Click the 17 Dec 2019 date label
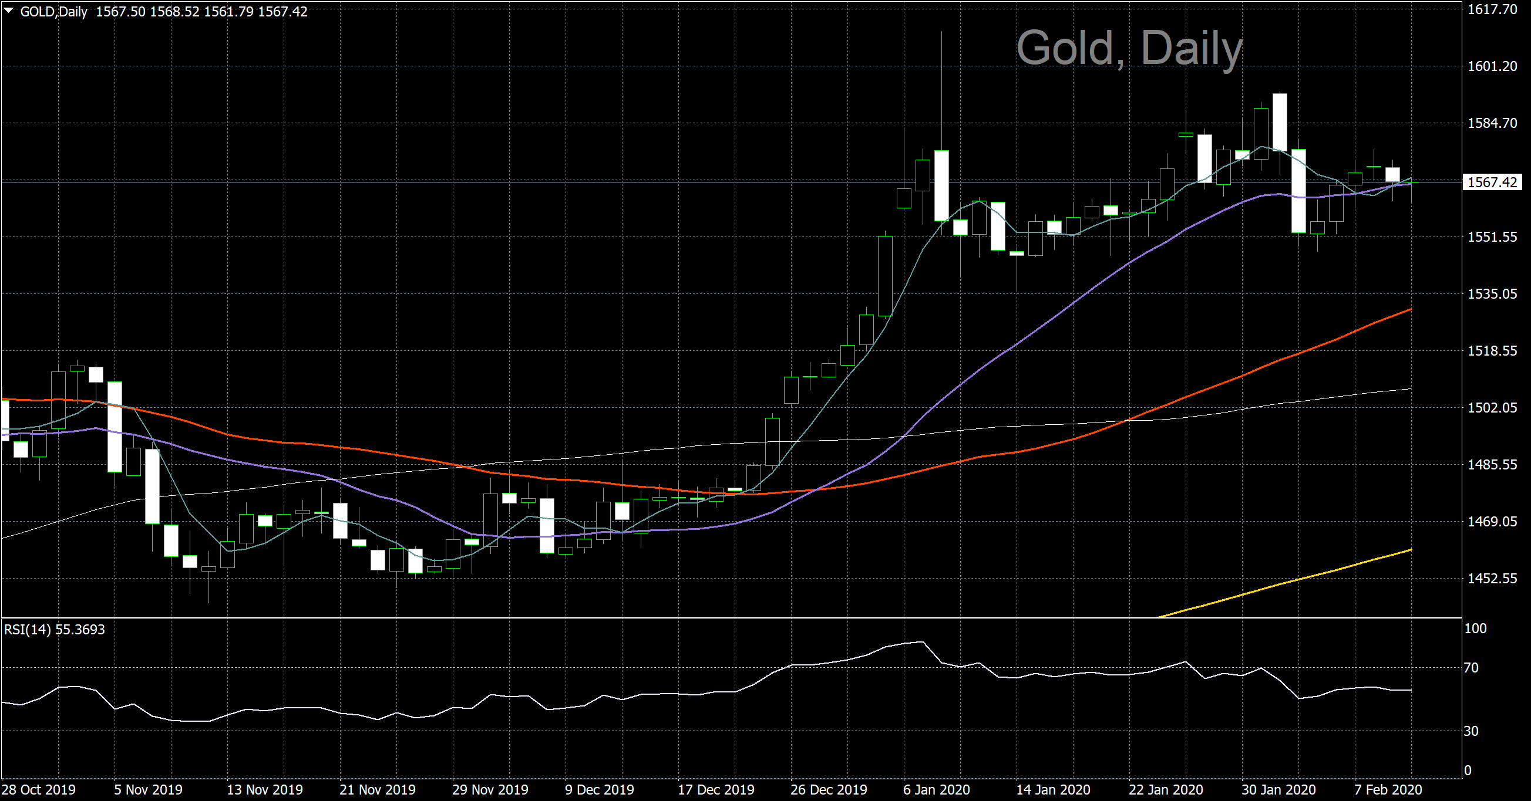Viewport: 1531px width, 801px height. pos(716,790)
